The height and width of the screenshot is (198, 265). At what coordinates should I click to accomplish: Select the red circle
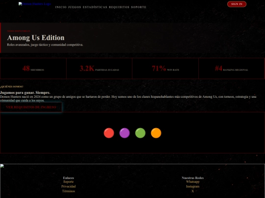click(109, 133)
